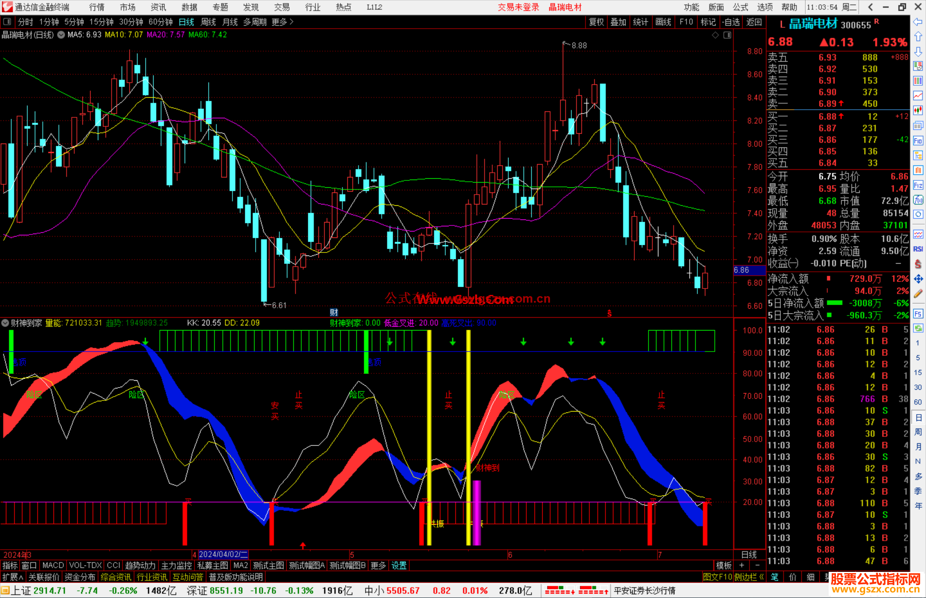Open the 行情 menu
The image size is (926, 598).
[96, 7]
